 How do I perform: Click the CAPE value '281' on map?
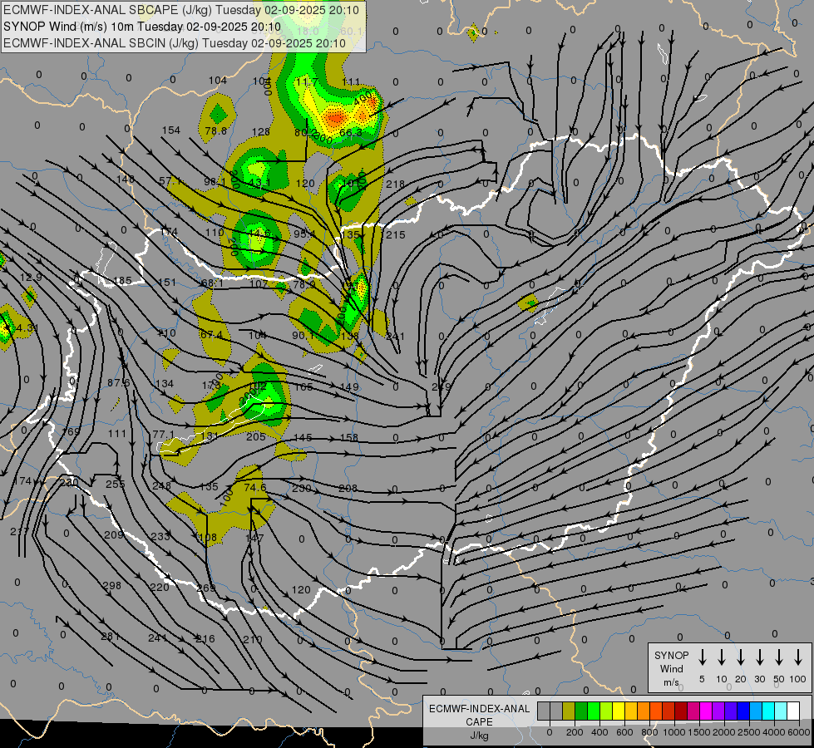(x=110, y=637)
